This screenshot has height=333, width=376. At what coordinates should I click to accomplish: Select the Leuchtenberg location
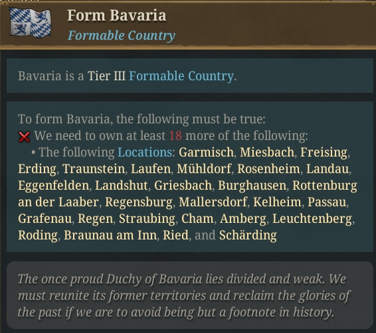pyautogui.click(x=312, y=218)
